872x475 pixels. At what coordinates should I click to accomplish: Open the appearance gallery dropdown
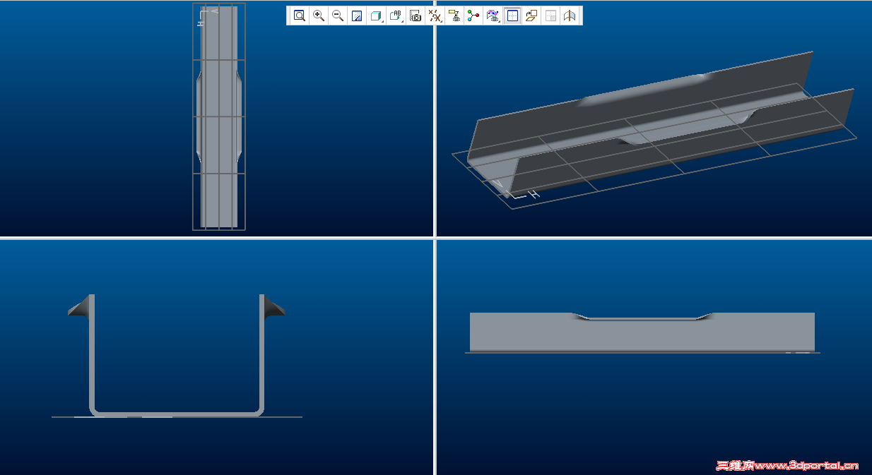point(493,16)
